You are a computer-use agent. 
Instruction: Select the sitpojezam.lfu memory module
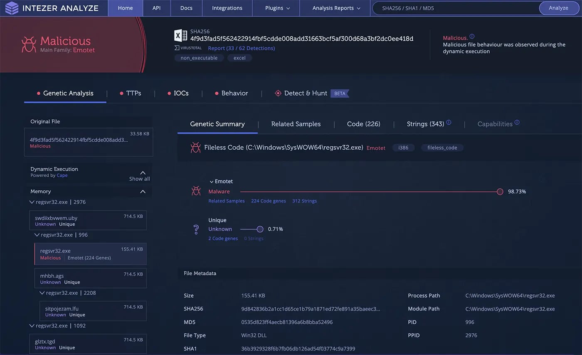(93, 311)
